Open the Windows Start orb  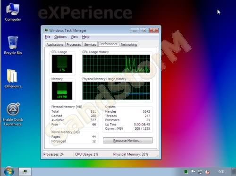pos(9,171)
